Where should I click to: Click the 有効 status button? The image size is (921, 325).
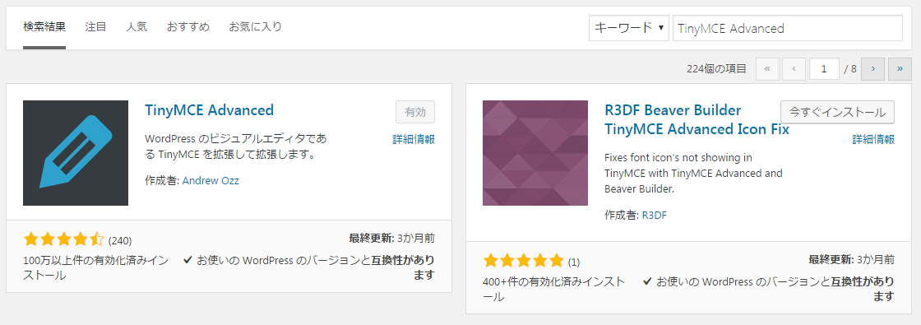tap(415, 112)
